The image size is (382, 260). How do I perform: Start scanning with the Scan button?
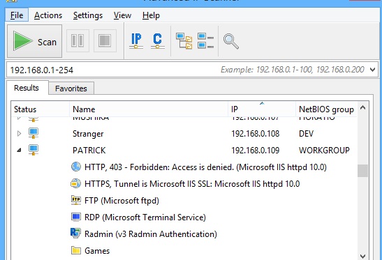pos(34,41)
